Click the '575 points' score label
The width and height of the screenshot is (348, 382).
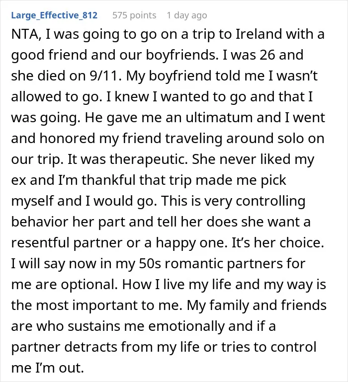click(134, 15)
